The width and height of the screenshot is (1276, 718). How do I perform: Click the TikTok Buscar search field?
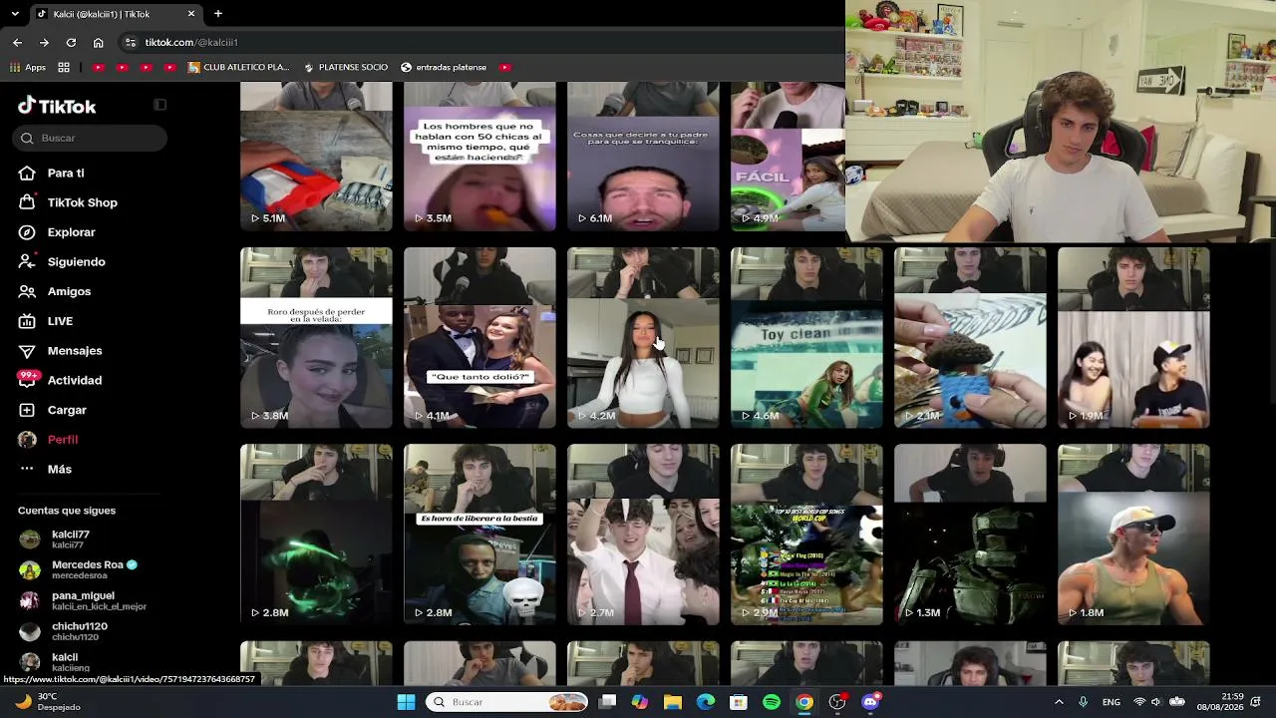tap(90, 138)
